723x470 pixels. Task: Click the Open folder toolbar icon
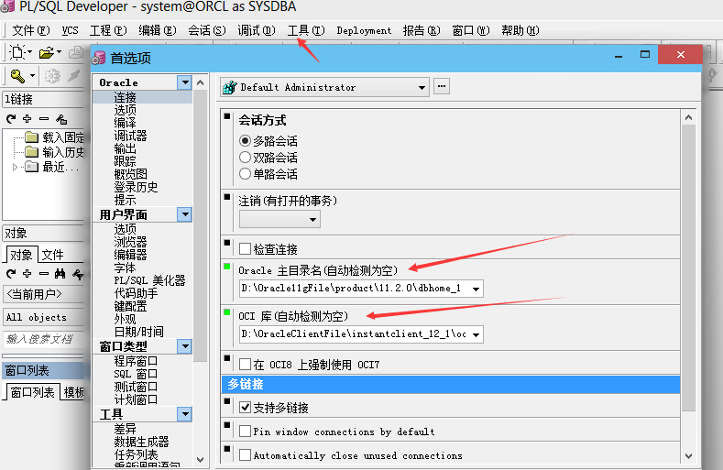point(46,53)
